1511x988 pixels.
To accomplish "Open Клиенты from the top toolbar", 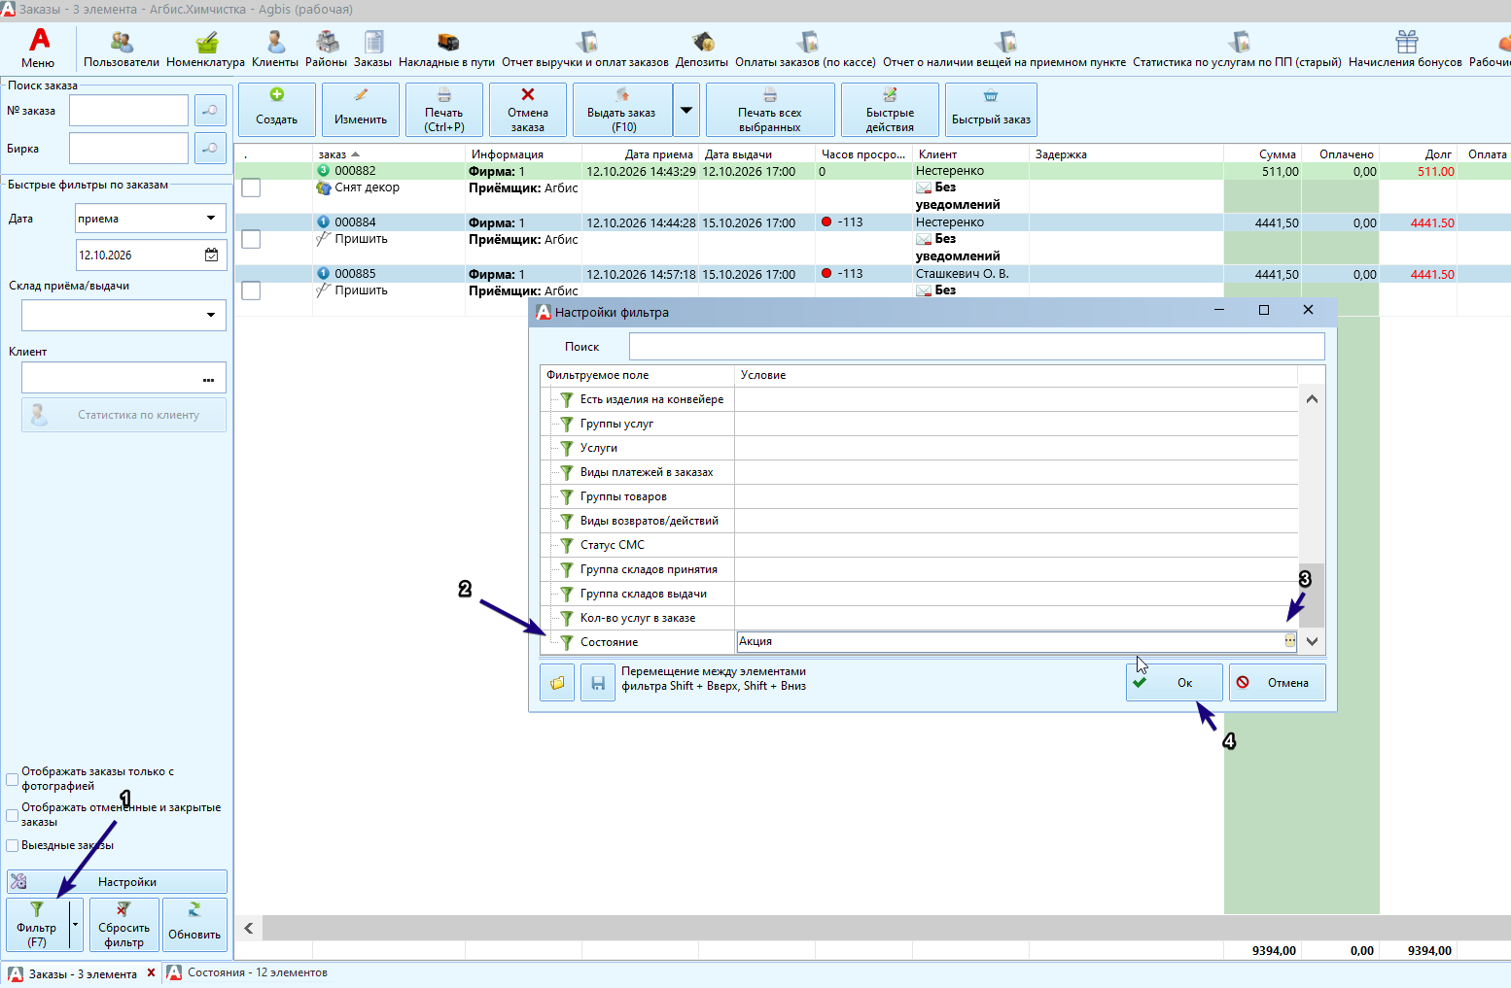I will [x=275, y=48].
